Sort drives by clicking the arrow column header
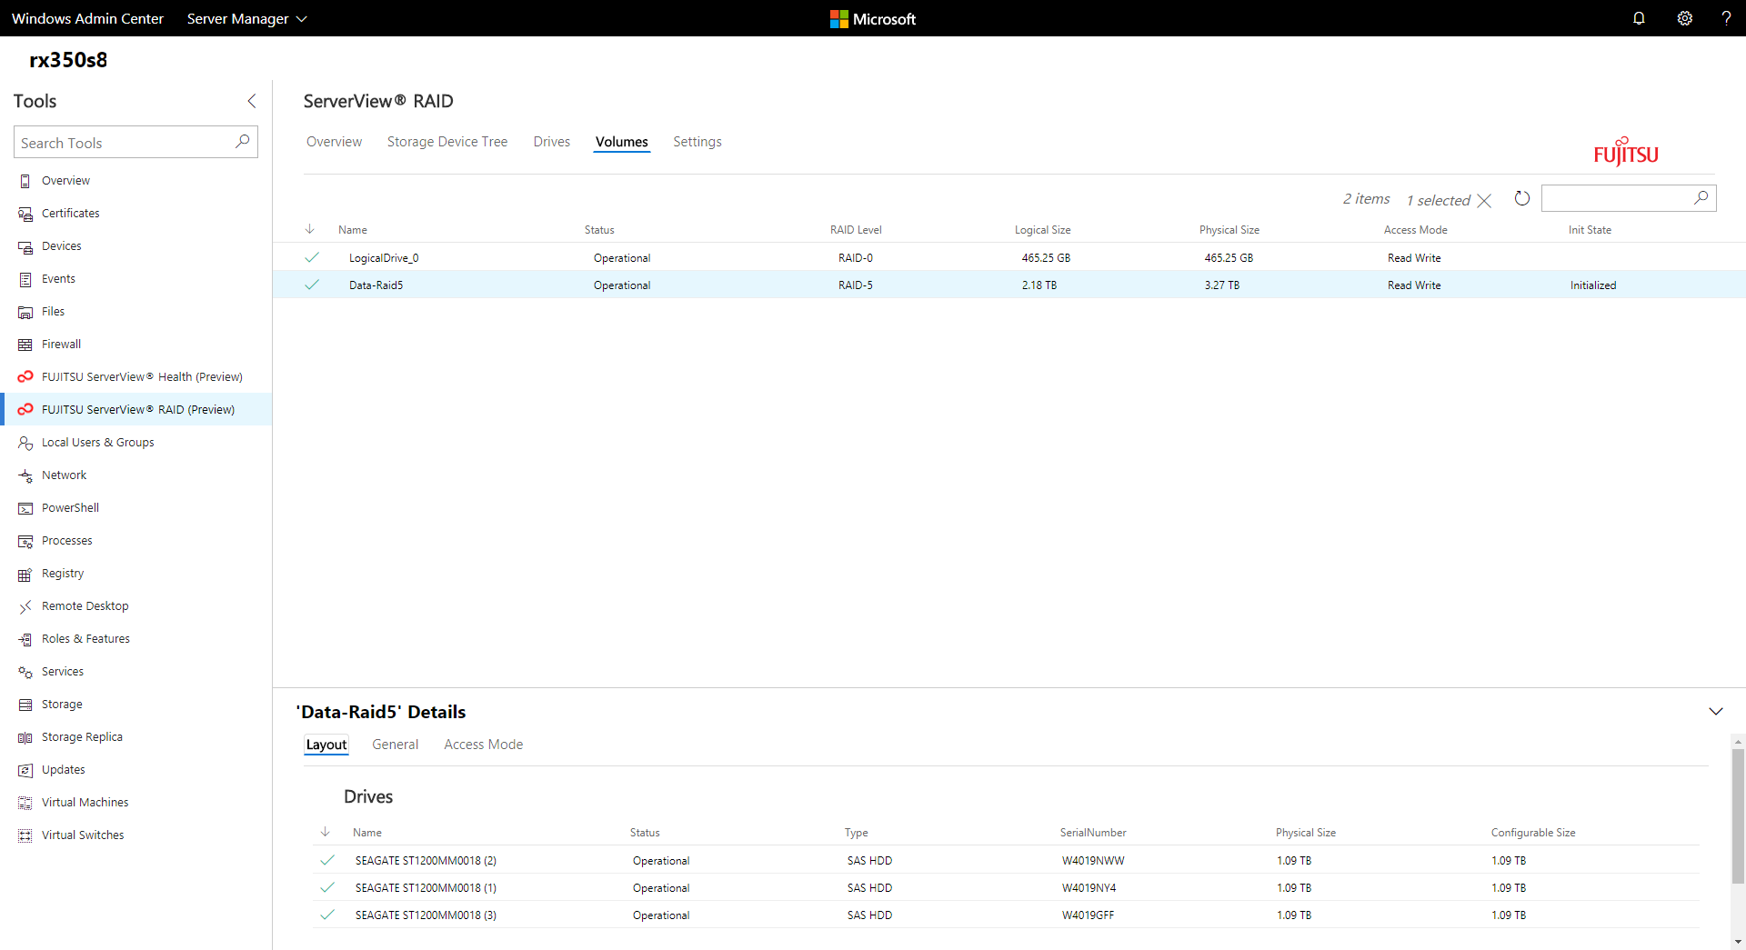Viewport: 1746px width, 950px height. tap(325, 832)
